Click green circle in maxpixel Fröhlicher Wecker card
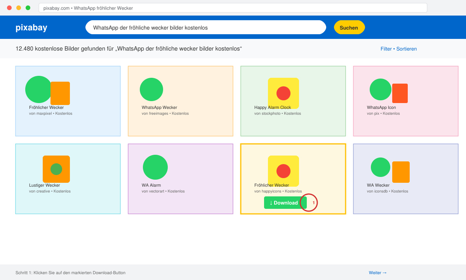The image size is (466, 280). pos(39,89)
